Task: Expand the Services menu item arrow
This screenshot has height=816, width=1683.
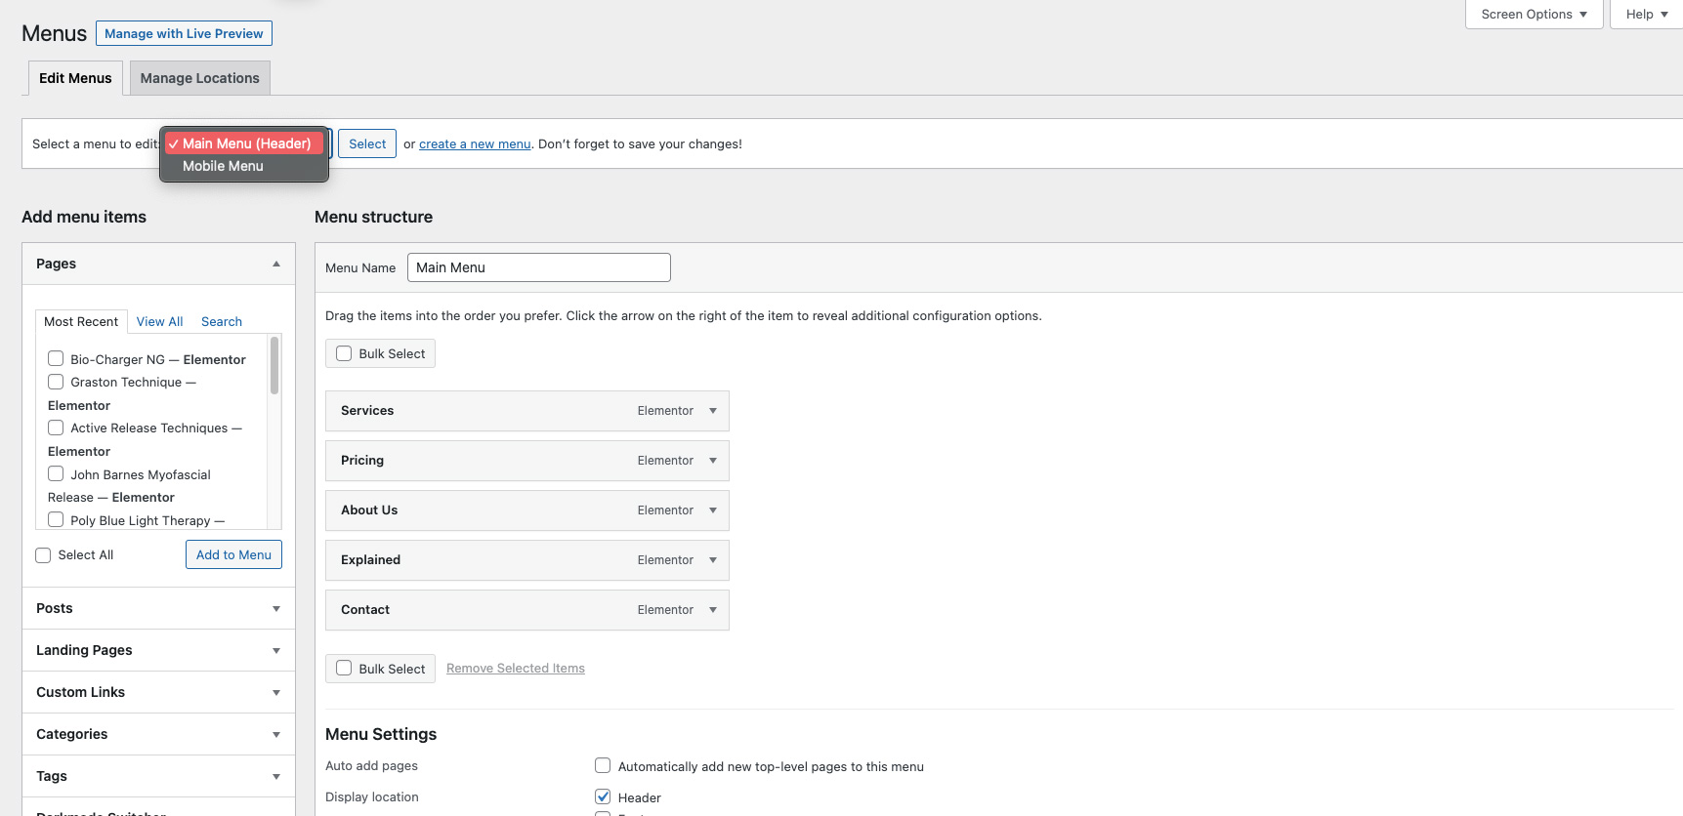Action: 713,411
